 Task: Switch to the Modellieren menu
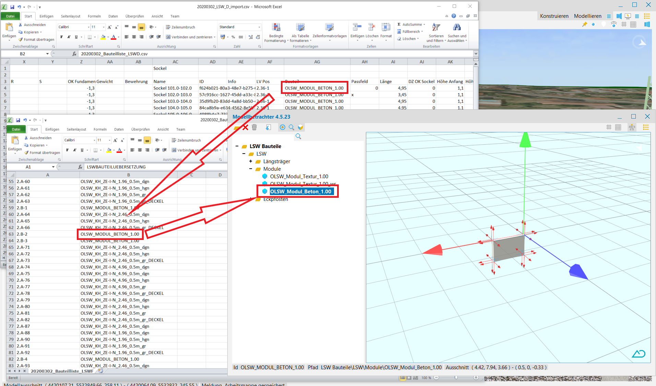click(587, 16)
